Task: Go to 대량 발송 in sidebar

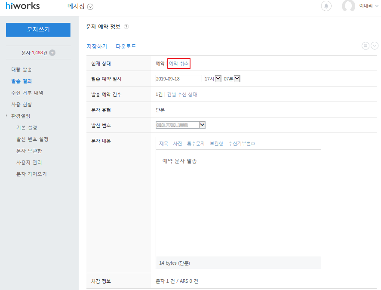Action: (22, 69)
